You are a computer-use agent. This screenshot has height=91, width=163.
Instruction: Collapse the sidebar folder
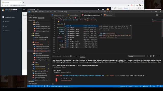pyautogui.click(x=37, y=24)
